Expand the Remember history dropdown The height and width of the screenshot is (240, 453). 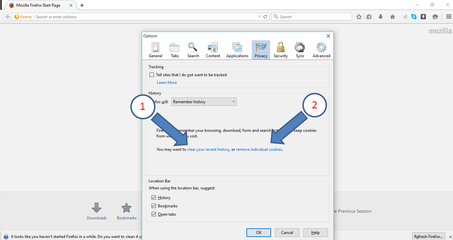coord(204,102)
